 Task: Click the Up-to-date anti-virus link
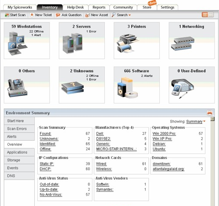[x=49, y=189]
